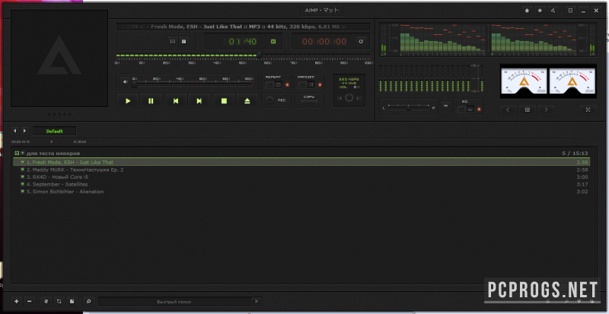
Task: Toggle checkbox for track 3 RX4D
Action: [23, 177]
